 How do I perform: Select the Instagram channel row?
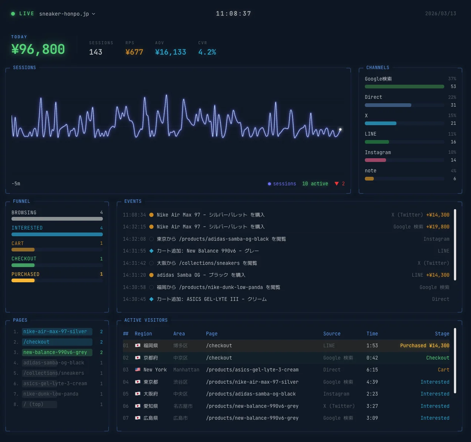coord(410,156)
